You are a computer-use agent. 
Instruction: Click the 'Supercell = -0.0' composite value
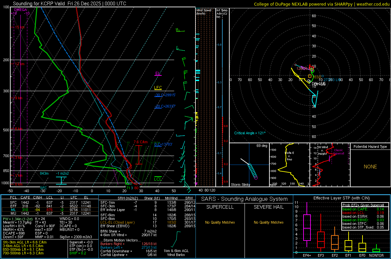pos(81,242)
